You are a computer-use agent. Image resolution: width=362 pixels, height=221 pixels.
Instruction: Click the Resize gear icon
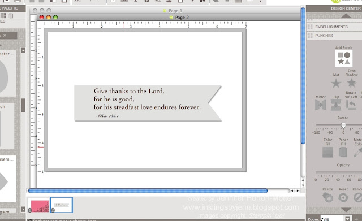[x=328, y=197]
